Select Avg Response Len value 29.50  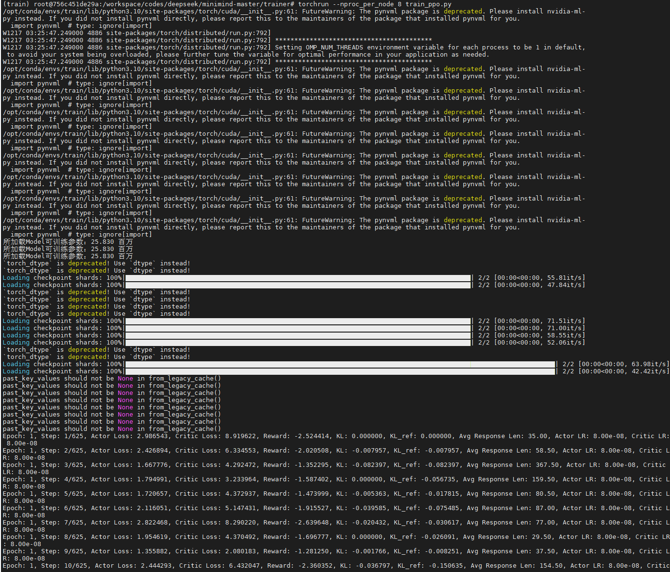[x=542, y=536]
